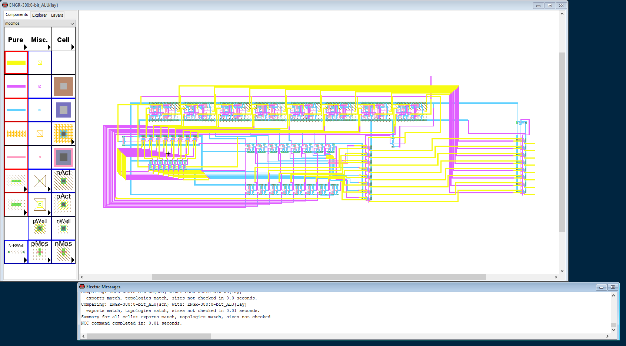626x346 pixels.
Task: Select the magenta arc component
Action: click(x=16, y=86)
